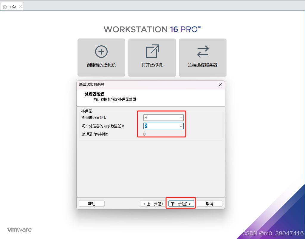Click the 创建新的虚拟机 label
The width and height of the screenshot is (305, 239).
click(x=101, y=65)
